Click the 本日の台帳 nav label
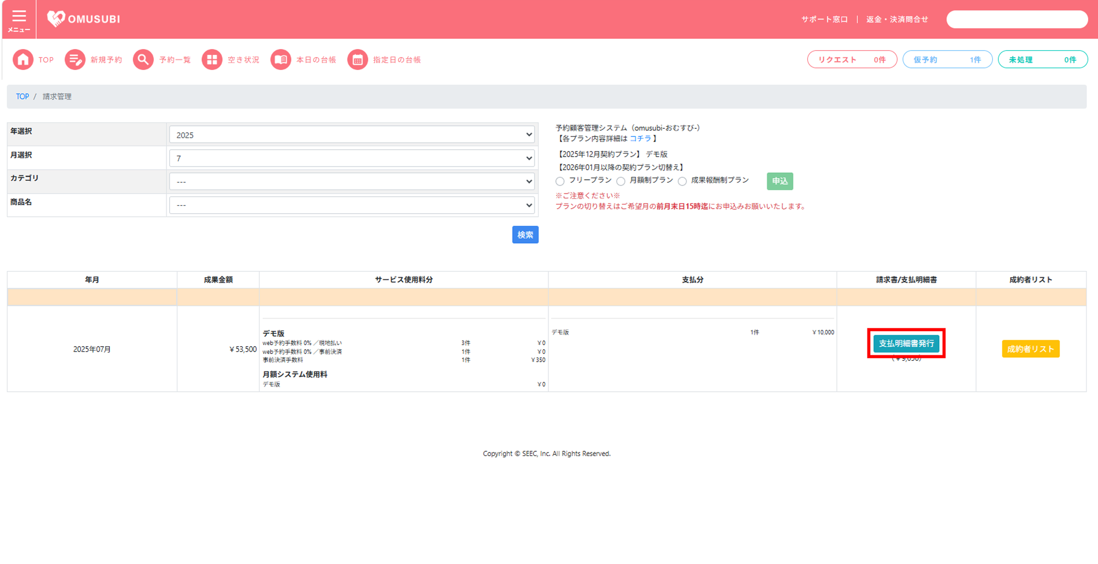The height and width of the screenshot is (564, 1098). coord(316,60)
